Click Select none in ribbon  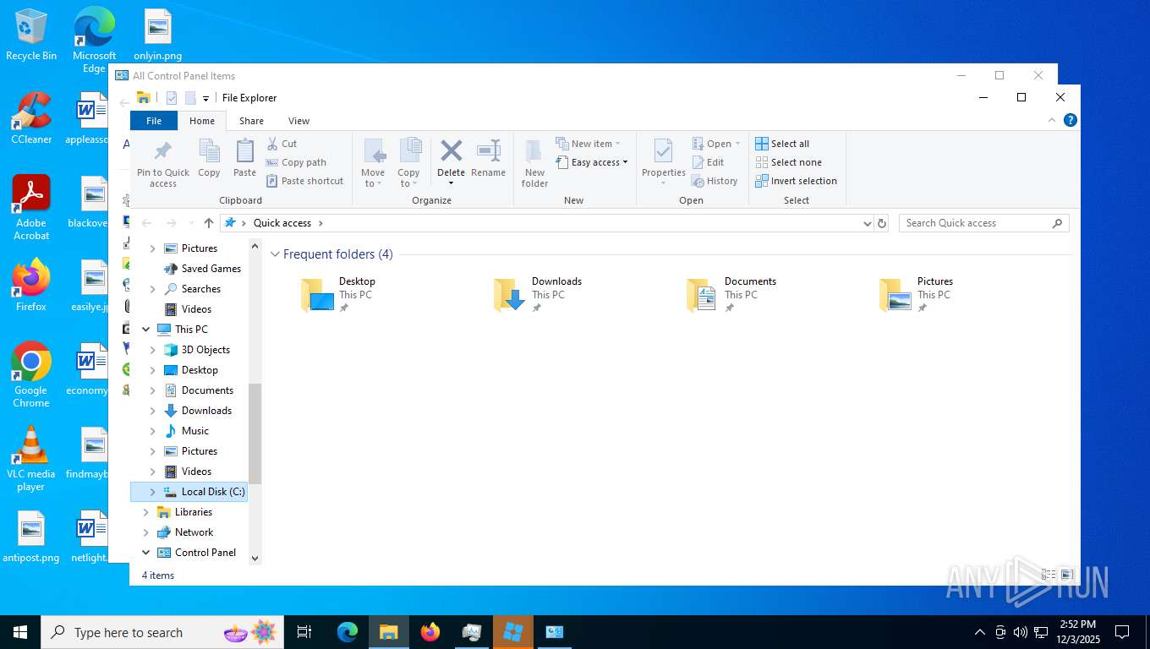click(x=788, y=162)
